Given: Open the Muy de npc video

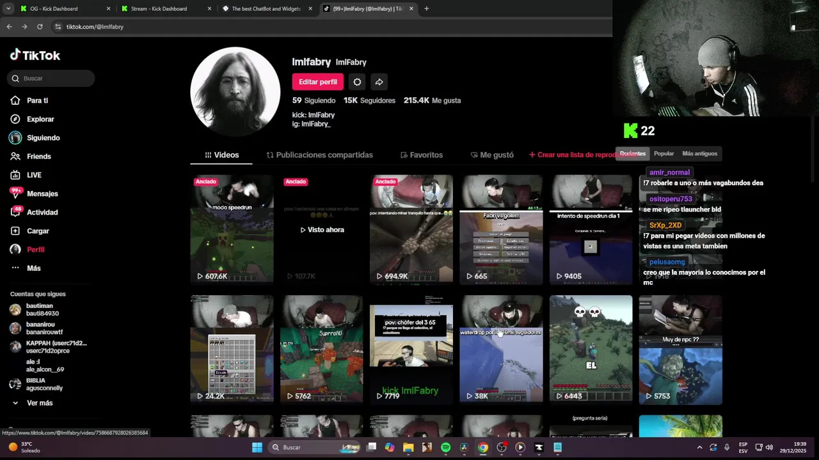Looking at the screenshot, I should point(680,349).
